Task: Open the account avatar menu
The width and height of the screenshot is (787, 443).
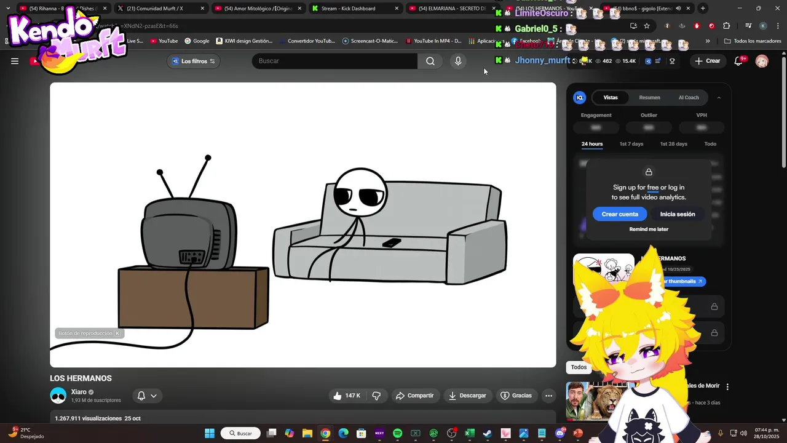Action: (x=762, y=61)
